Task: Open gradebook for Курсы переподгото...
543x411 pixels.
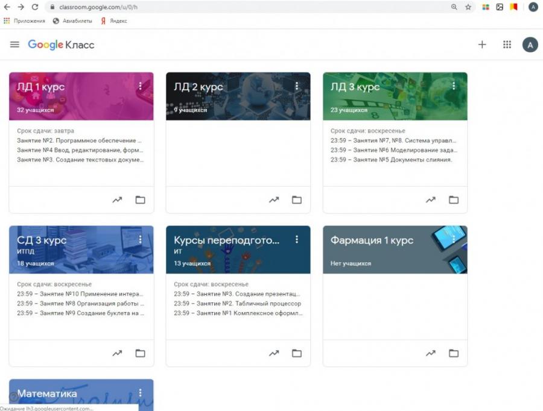Action: (275, 353)
